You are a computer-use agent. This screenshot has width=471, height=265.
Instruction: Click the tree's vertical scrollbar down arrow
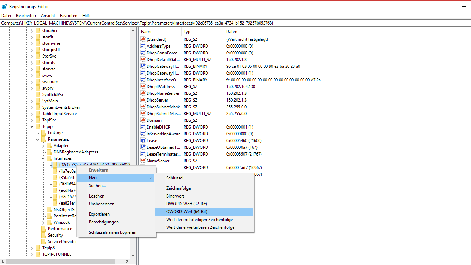click(x=133, y=255)
